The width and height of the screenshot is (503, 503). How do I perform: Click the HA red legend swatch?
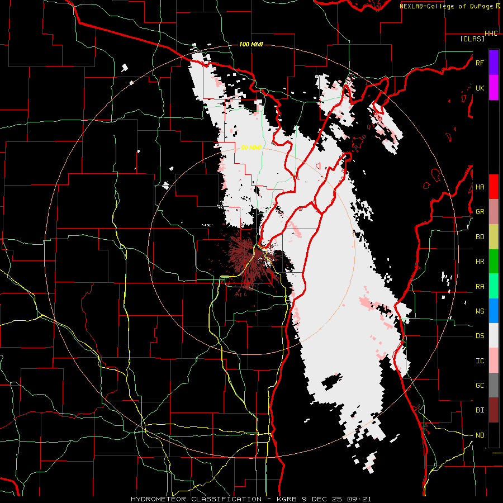click(x=493, y=187)
